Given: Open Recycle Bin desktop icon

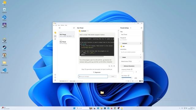Looking at the screenshot, I should point(4,10).
